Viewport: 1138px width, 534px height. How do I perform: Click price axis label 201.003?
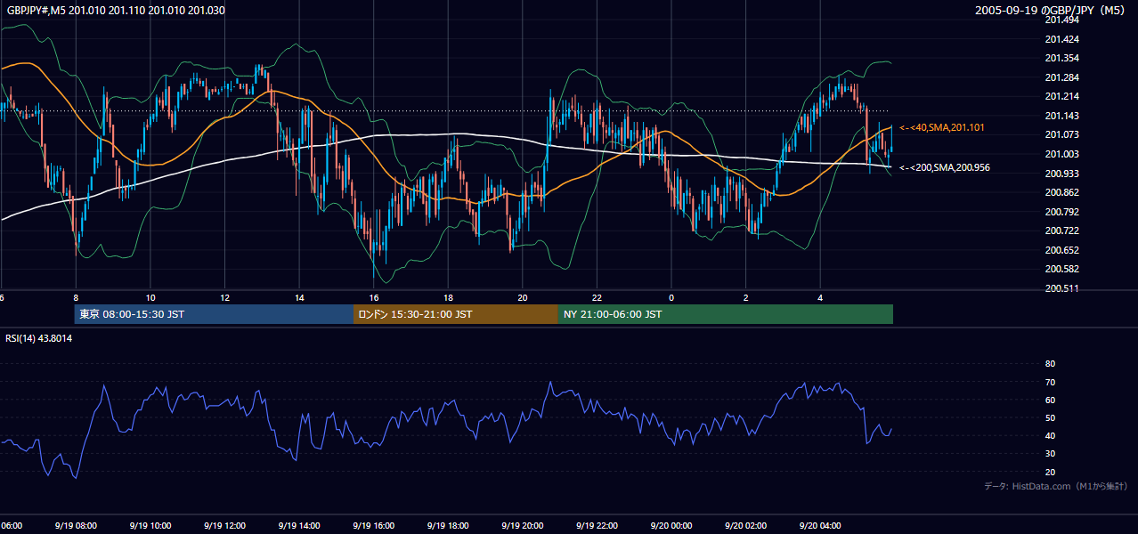[1061, 154]
